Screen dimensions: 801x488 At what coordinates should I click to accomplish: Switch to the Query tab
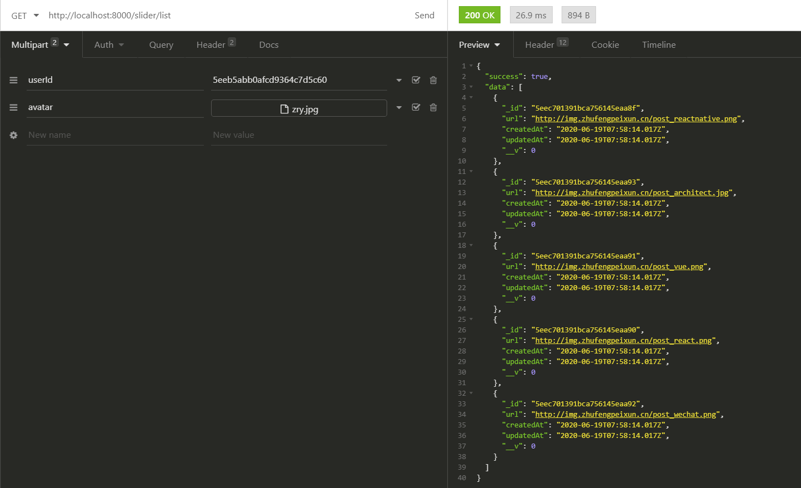pos(161,44)
